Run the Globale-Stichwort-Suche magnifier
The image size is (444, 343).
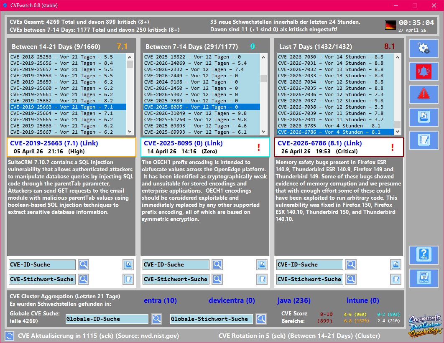point(261,319)
